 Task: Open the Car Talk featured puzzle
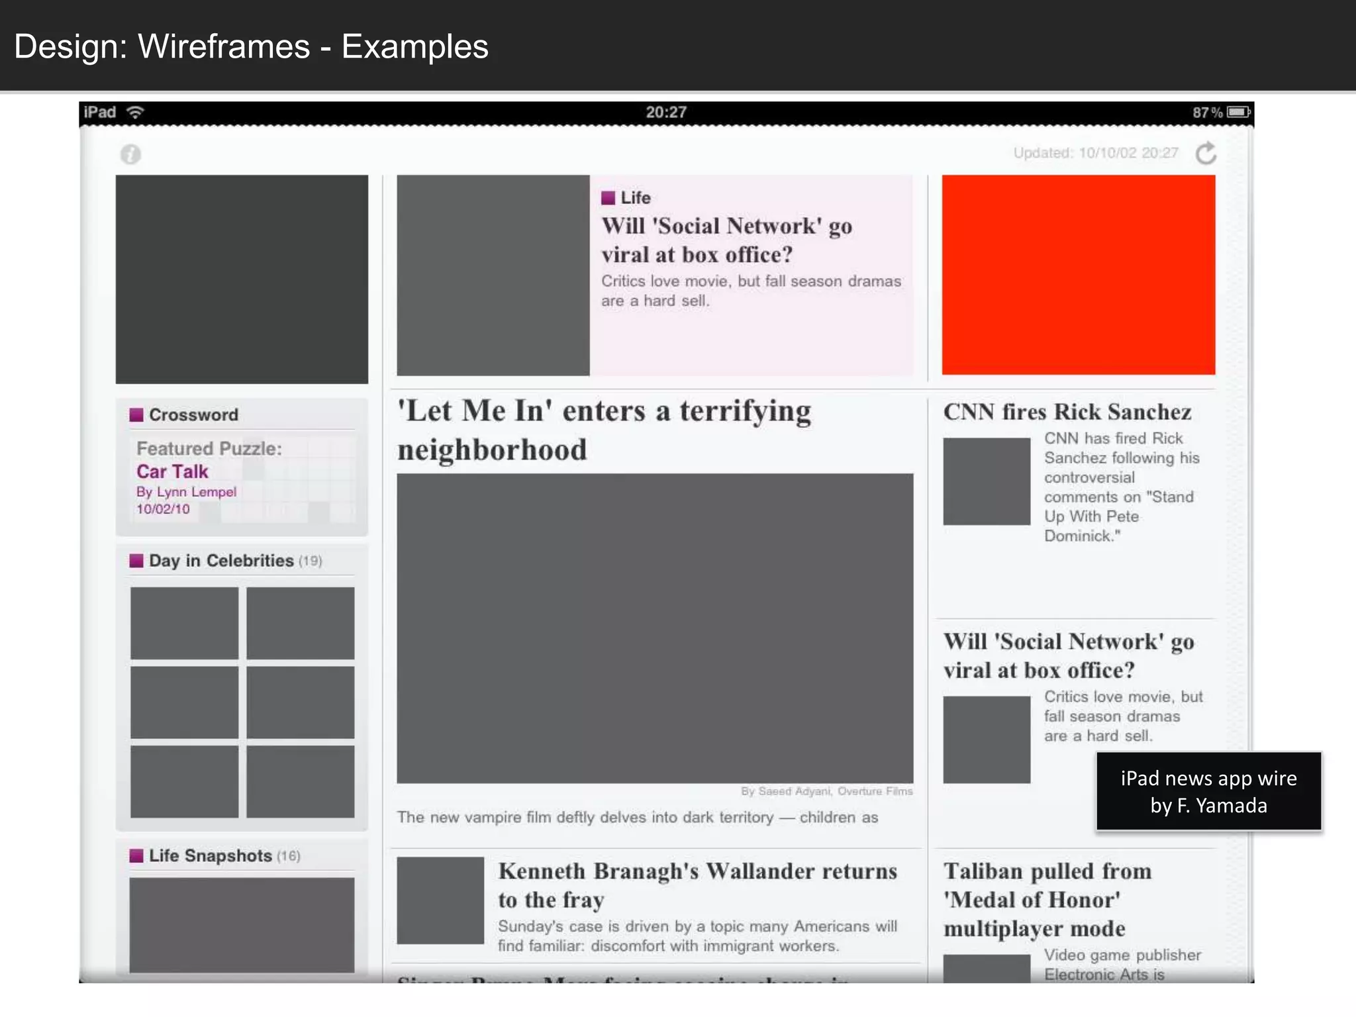click(x=172, y=471)
